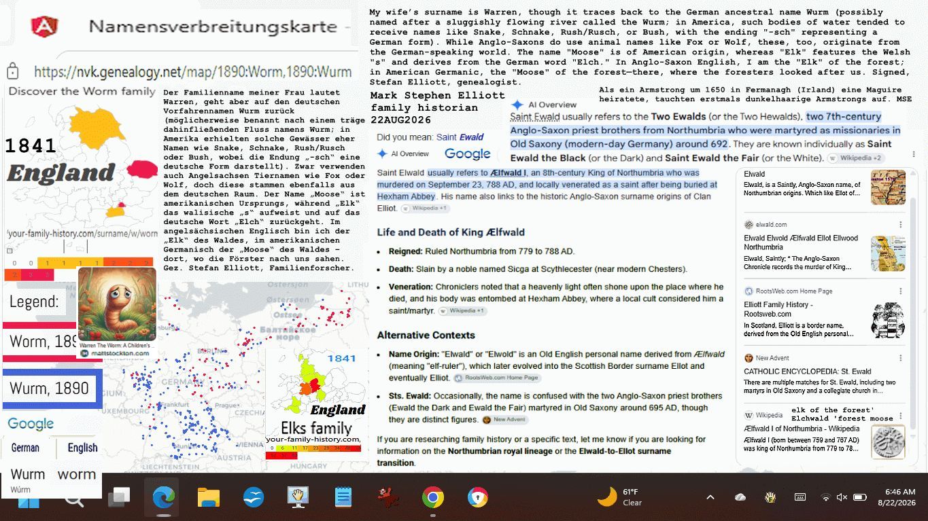This screenshot has height=521, width=928.
Task: Check the battery status tray icon
Action: click(860, 497)
